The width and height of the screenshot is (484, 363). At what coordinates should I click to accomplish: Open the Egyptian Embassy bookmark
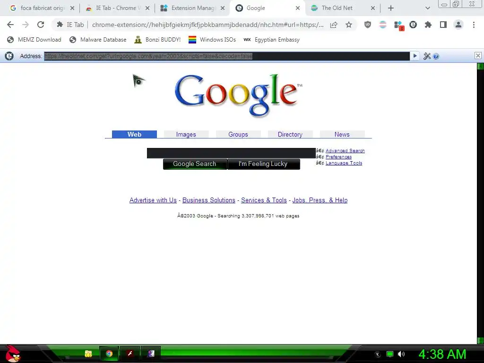pyautogui.click(x=271, y=40)
